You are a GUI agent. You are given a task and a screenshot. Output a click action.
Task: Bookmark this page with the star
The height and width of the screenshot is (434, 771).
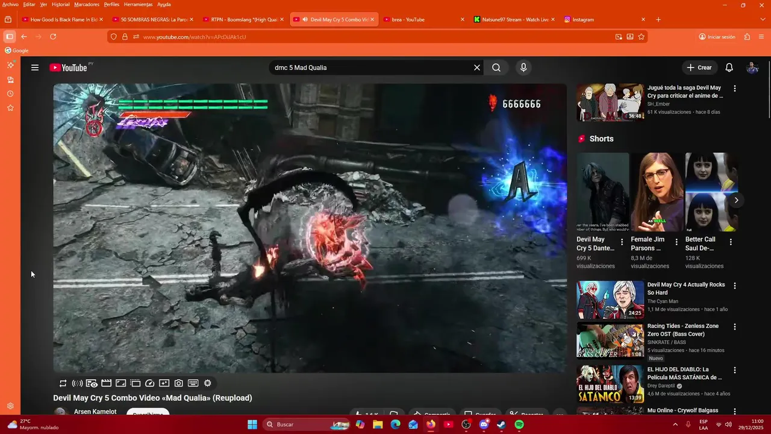pyautogui.click(x=641, y=37)
